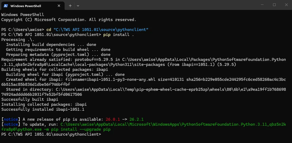Click the Microsoft Corporation copyright line

69,20
